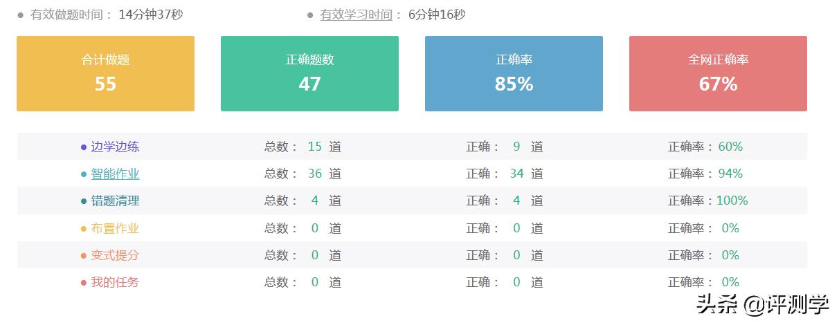Screen dimensions: 839x325
Task: Click the 合计做题 55 yellow card
Action: (105, 73)
